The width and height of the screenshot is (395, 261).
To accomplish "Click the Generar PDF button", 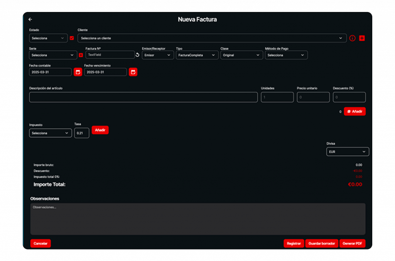I will point(352,244).
